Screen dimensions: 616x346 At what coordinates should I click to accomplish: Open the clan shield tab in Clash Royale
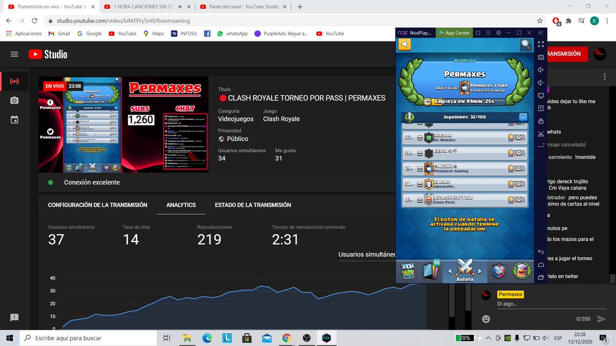click(x=499, y=271)
